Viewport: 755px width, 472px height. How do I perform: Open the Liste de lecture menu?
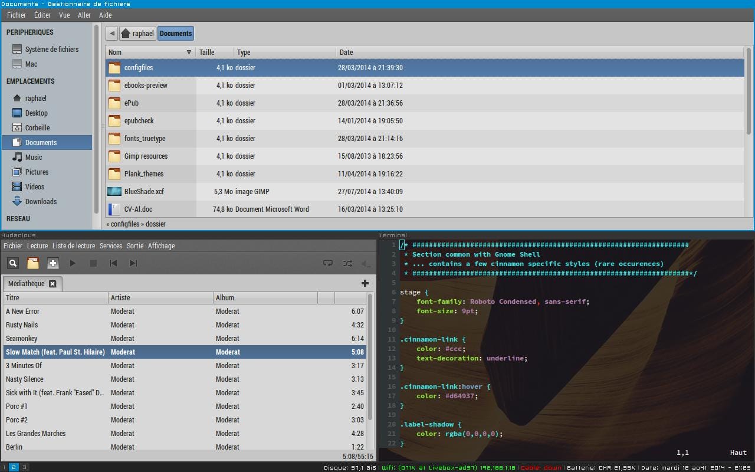(x=74, y=246)
